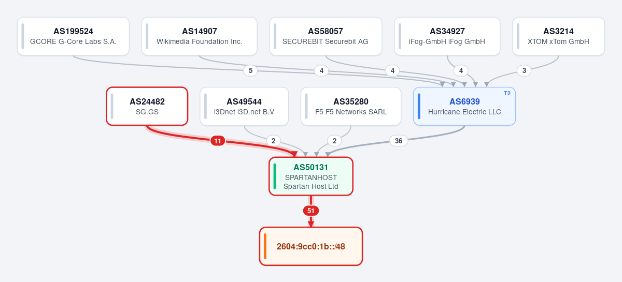Click the 2 badge below F5 Networks
This screenshot has width=622, height=282.
click(x=334, y=141)
